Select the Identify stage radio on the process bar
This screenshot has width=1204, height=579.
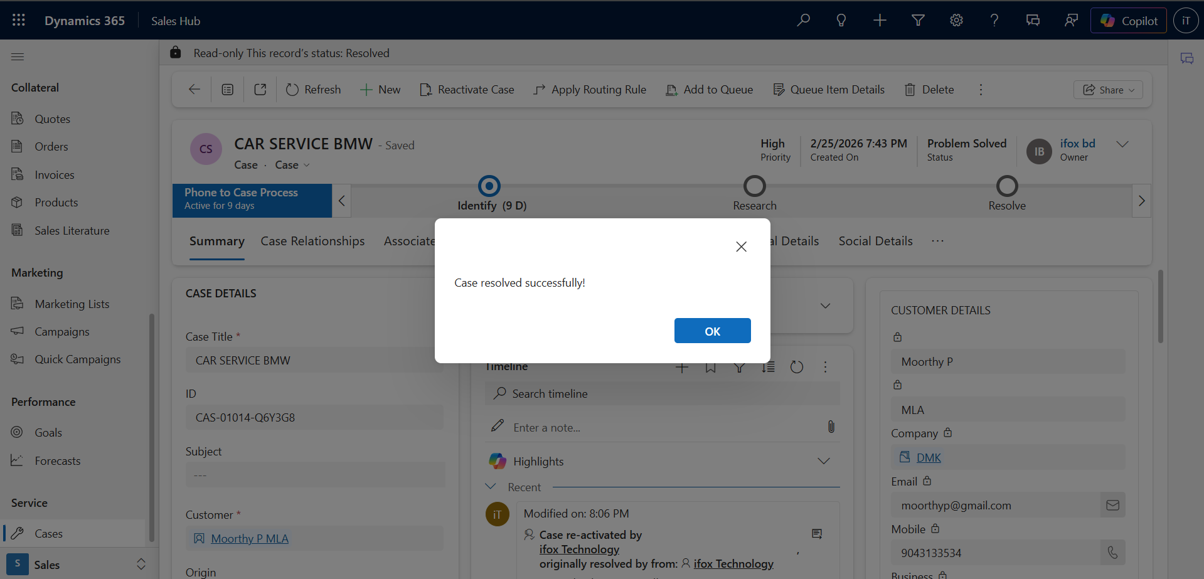(488, 185)
